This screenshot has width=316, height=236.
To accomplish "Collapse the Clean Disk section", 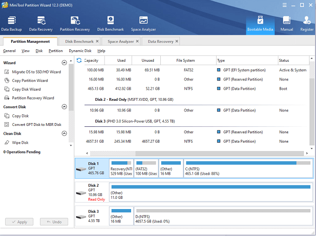I will click(64, 133).
